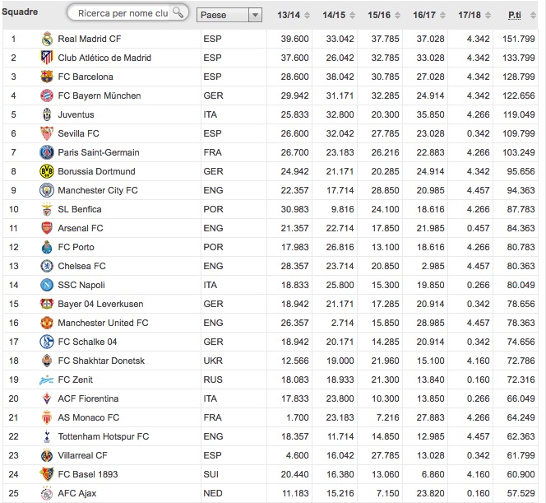Click the FC Barcelona crest icon
Screen dimensions: 546x503
[46, 77]
